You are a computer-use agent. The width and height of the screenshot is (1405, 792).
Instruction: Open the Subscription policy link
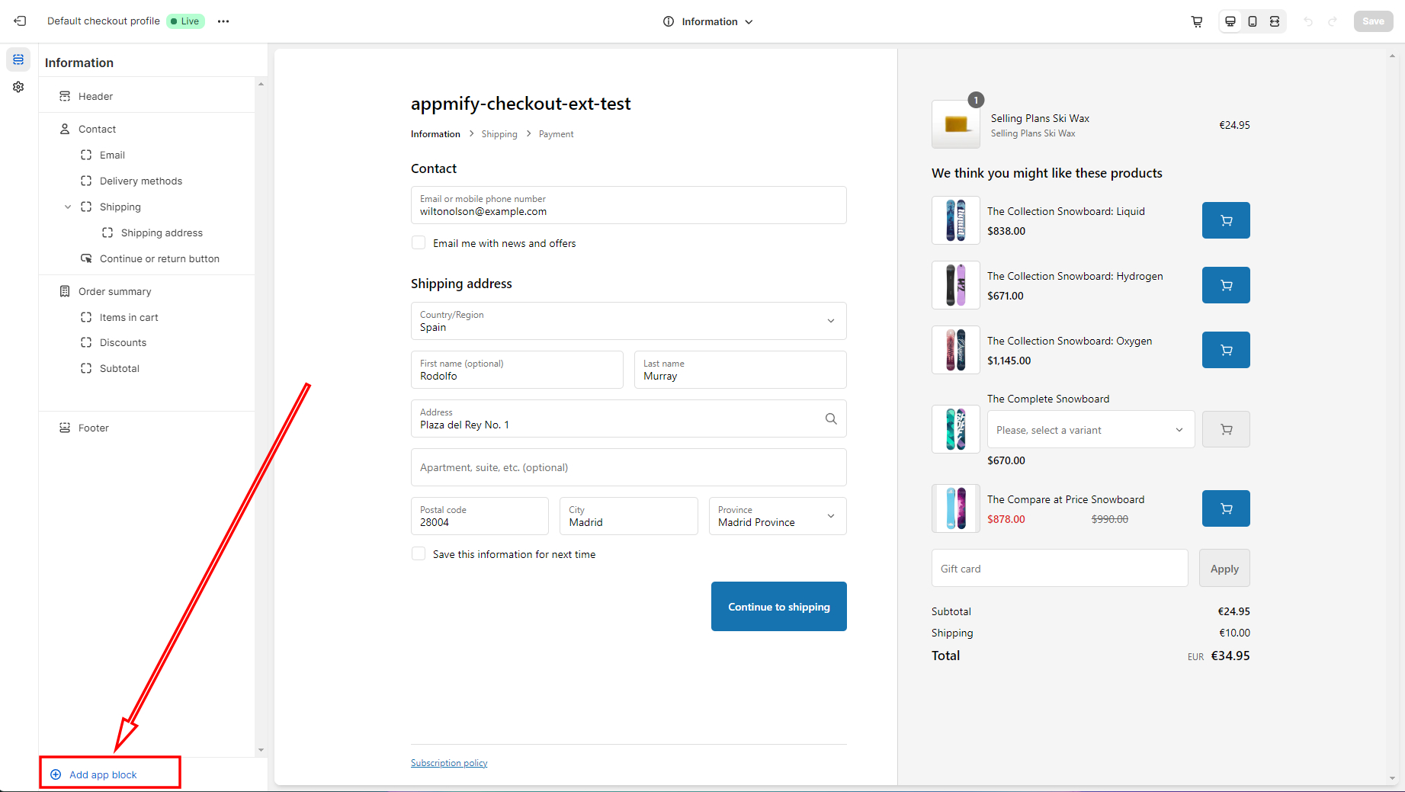[449, 763]
